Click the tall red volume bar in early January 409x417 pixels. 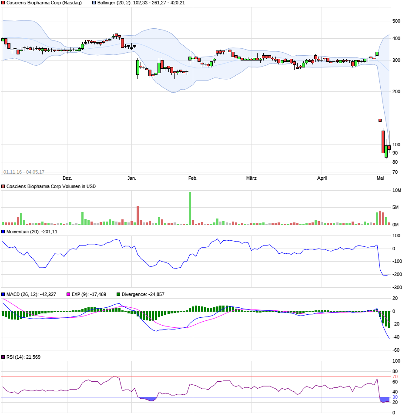(x=137, y=215)
